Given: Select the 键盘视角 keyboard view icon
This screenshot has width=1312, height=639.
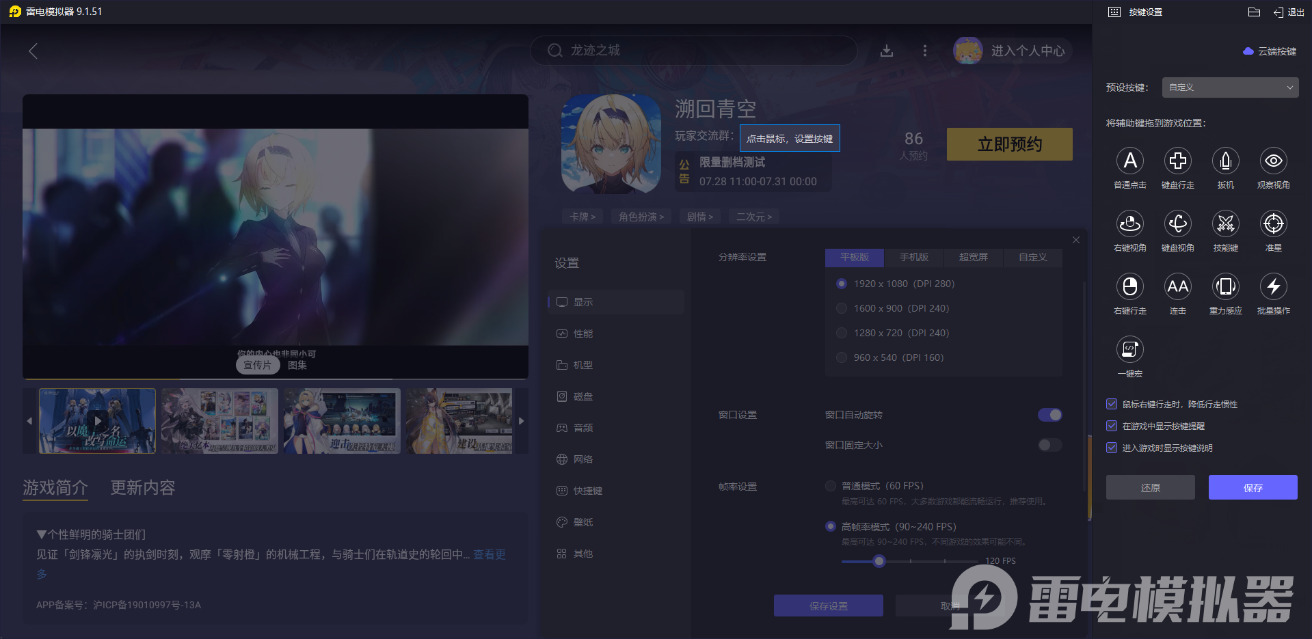Looking at the screenshot, I should (x=1177, y=223).
